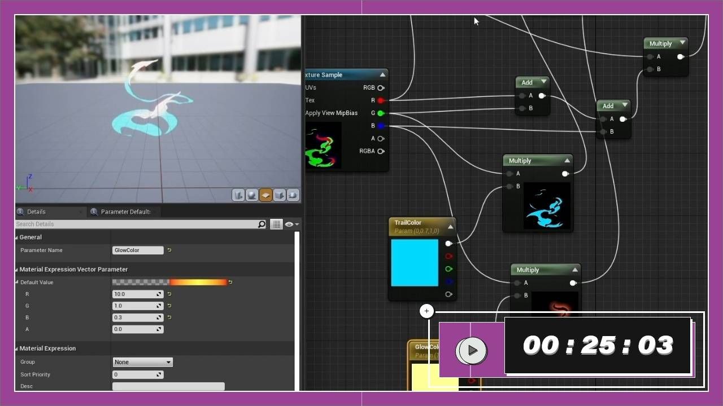Click the G value field showing 1.0
This screenshot has height=406, width=723.
[x=138, y=306]
